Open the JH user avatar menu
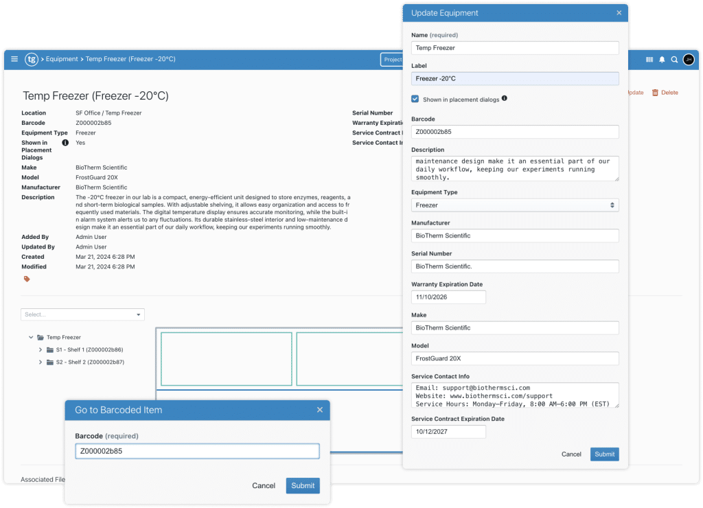703x508 pixels. (x=689, y=60)
